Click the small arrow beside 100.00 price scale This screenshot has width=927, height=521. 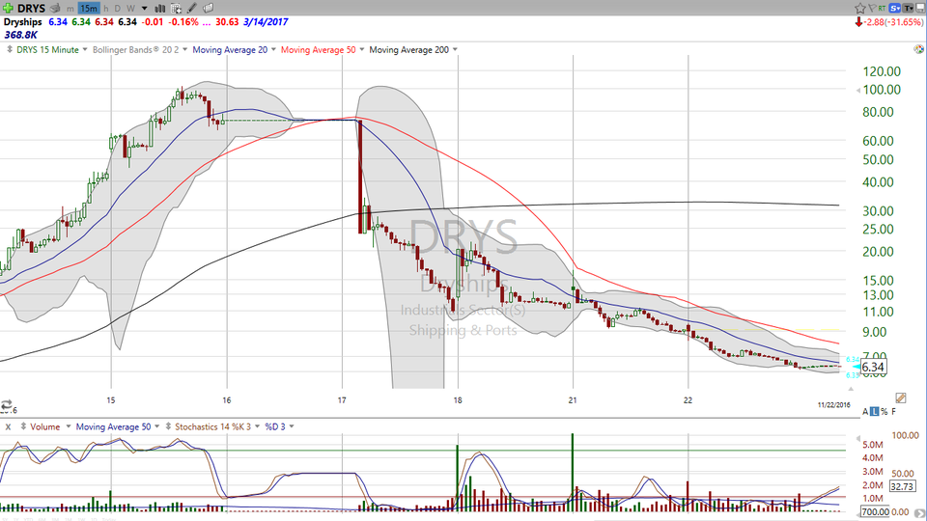coord(857,91)
